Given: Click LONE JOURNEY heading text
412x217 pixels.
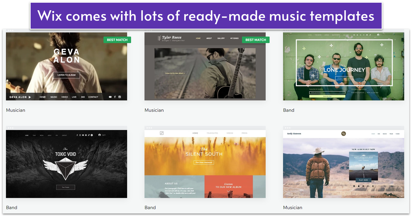Looking at the screenshot, I should point(344,70).
